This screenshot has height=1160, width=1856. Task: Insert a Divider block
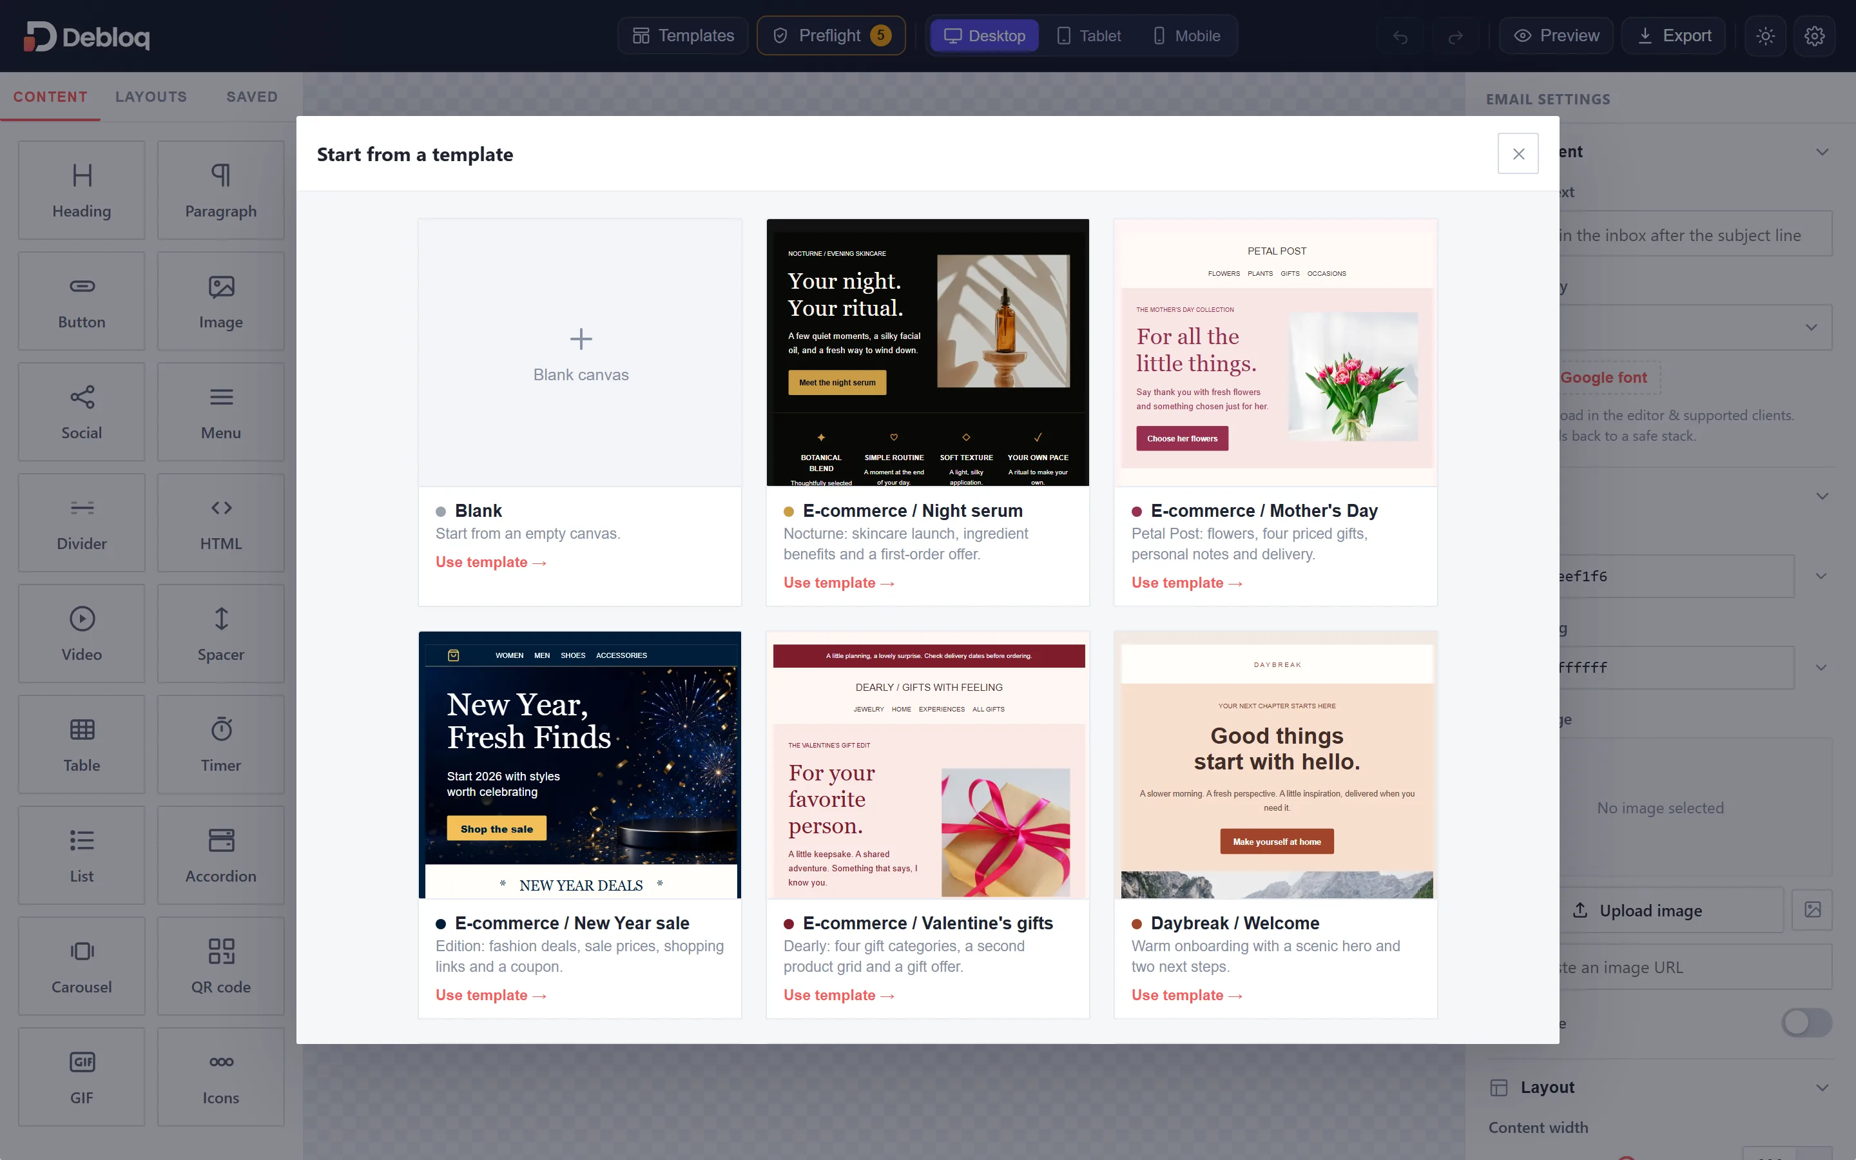81,523
